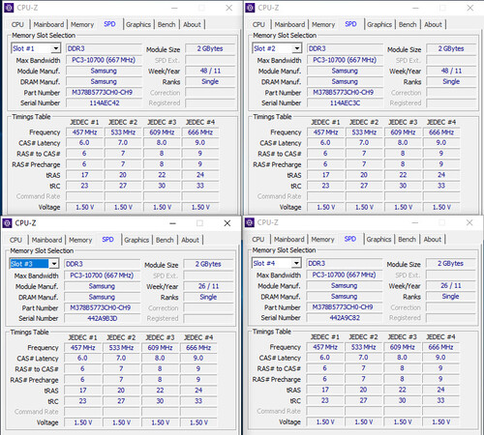
Task: Open About tab in Slot #1 window
Action: tap(192, 24)
